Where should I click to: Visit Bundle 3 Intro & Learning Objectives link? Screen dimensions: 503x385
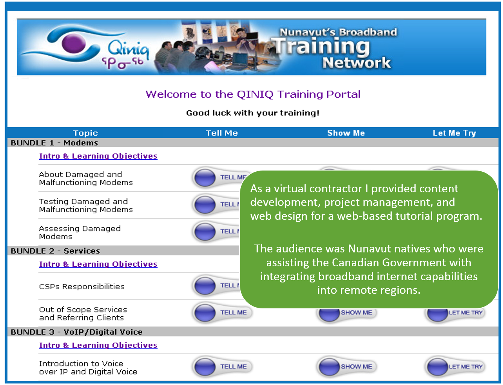coord(98,345)
